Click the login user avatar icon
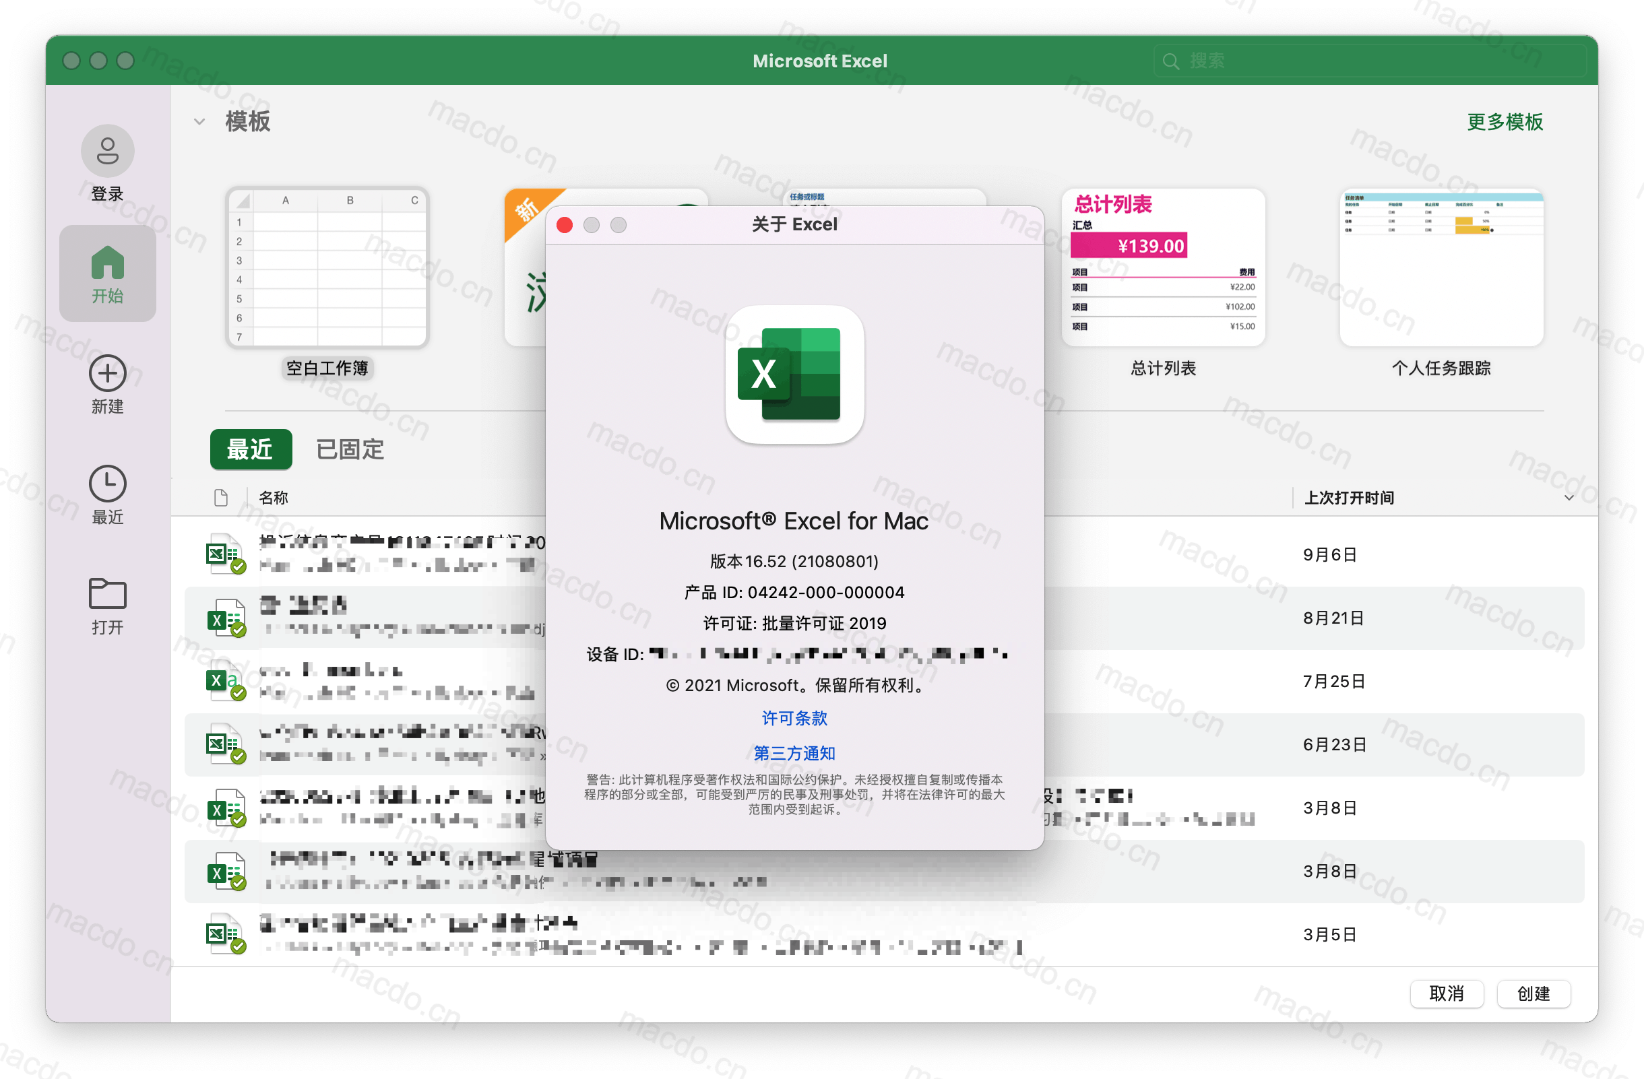This screenshot has height=1079, width=1644. [107, 150]
